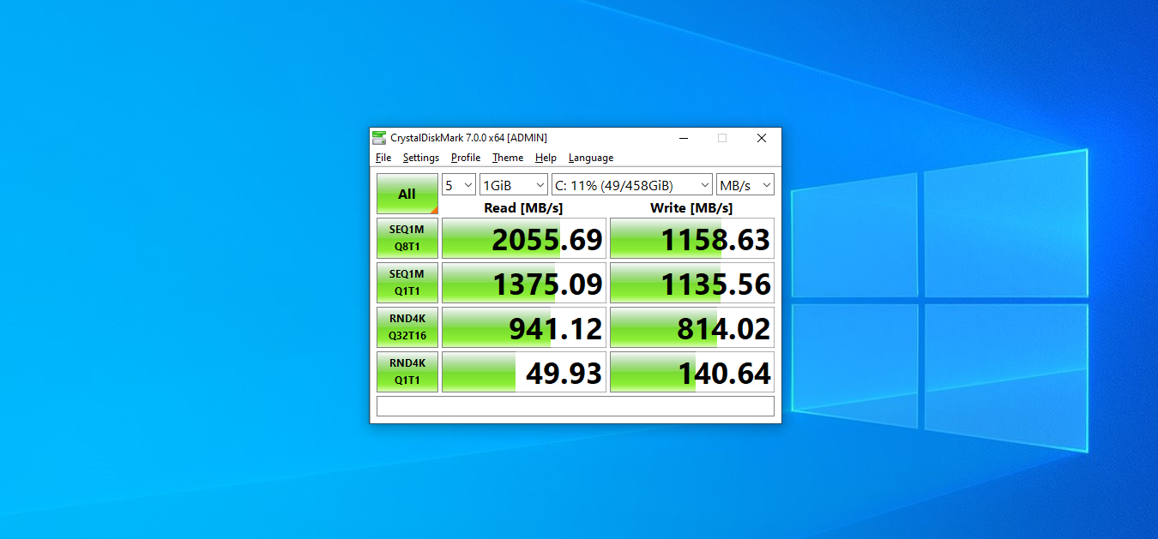Click the 1158.63 write result

[692, 238]
